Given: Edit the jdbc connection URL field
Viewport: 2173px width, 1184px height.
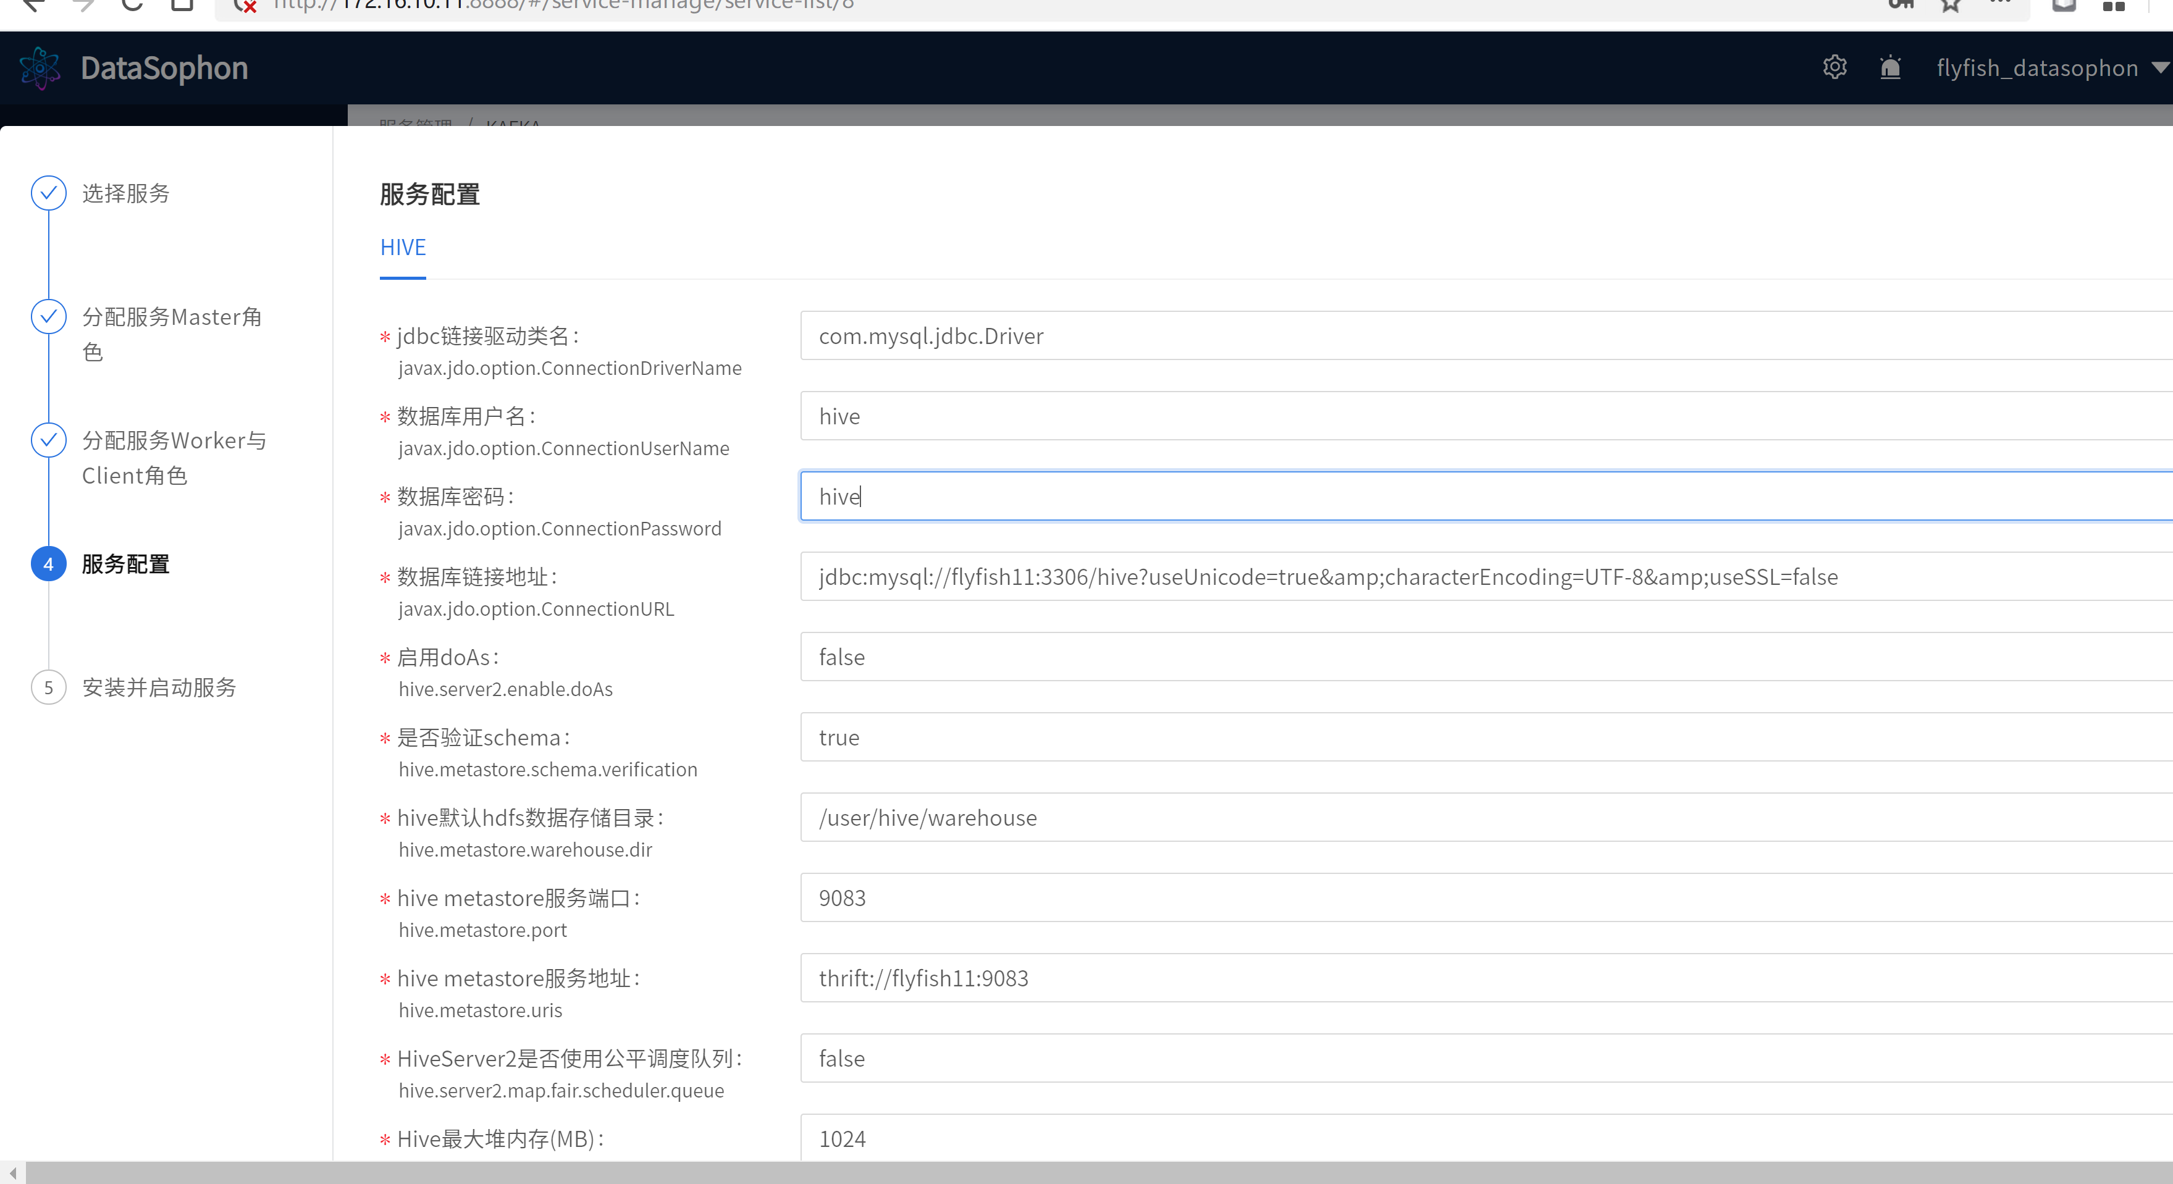Looking at the screenshot, I should click(1486, 577).
